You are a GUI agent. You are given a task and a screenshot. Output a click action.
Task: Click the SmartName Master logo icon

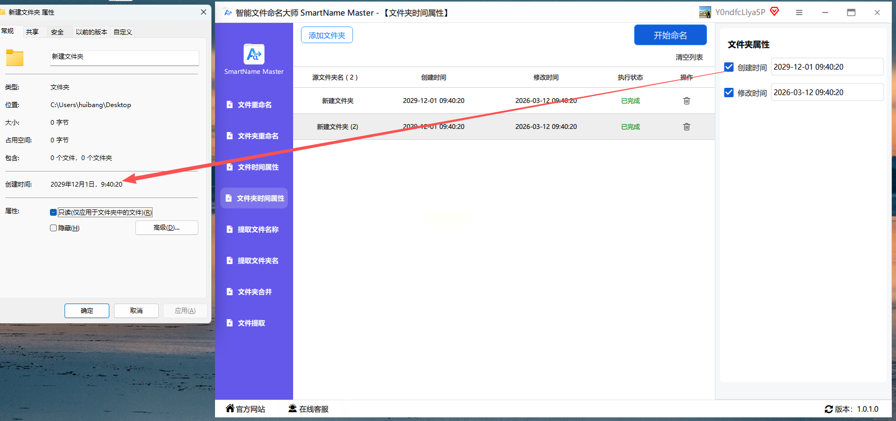254,54
